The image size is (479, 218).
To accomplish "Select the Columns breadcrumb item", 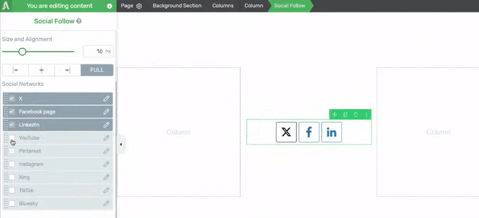I will coord(223,6).
